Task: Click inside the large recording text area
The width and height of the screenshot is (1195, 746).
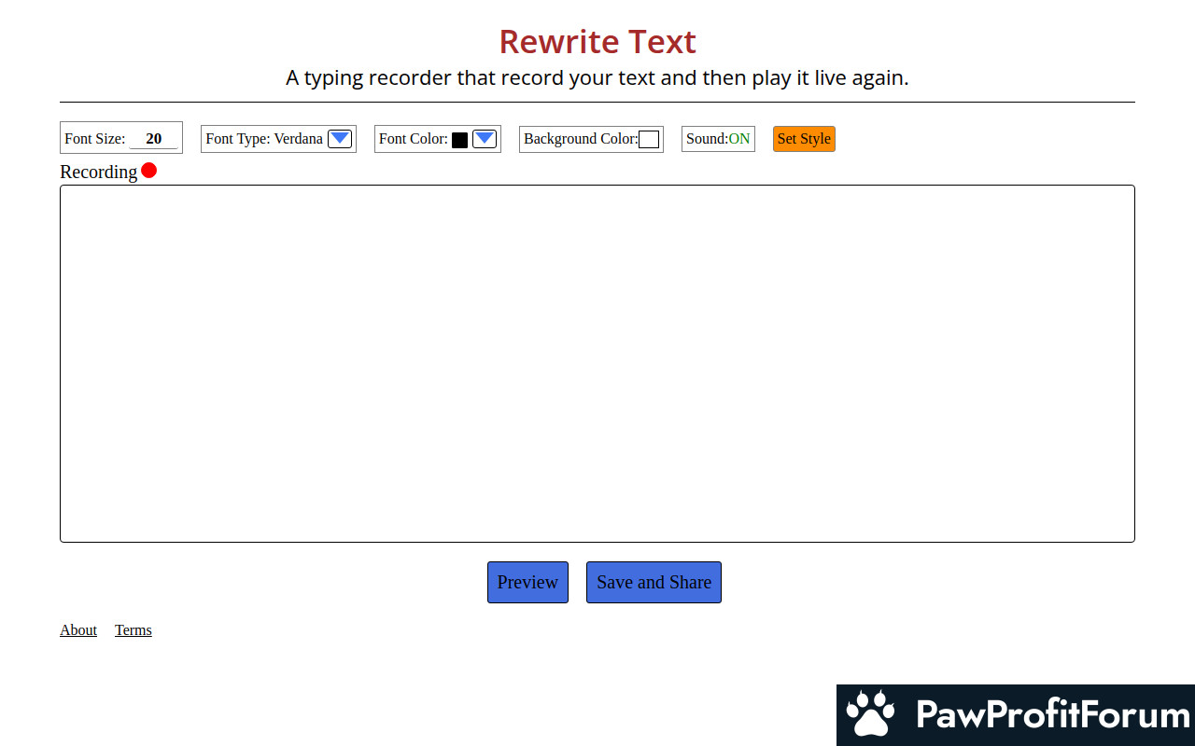Action: [x=597, y=364]
